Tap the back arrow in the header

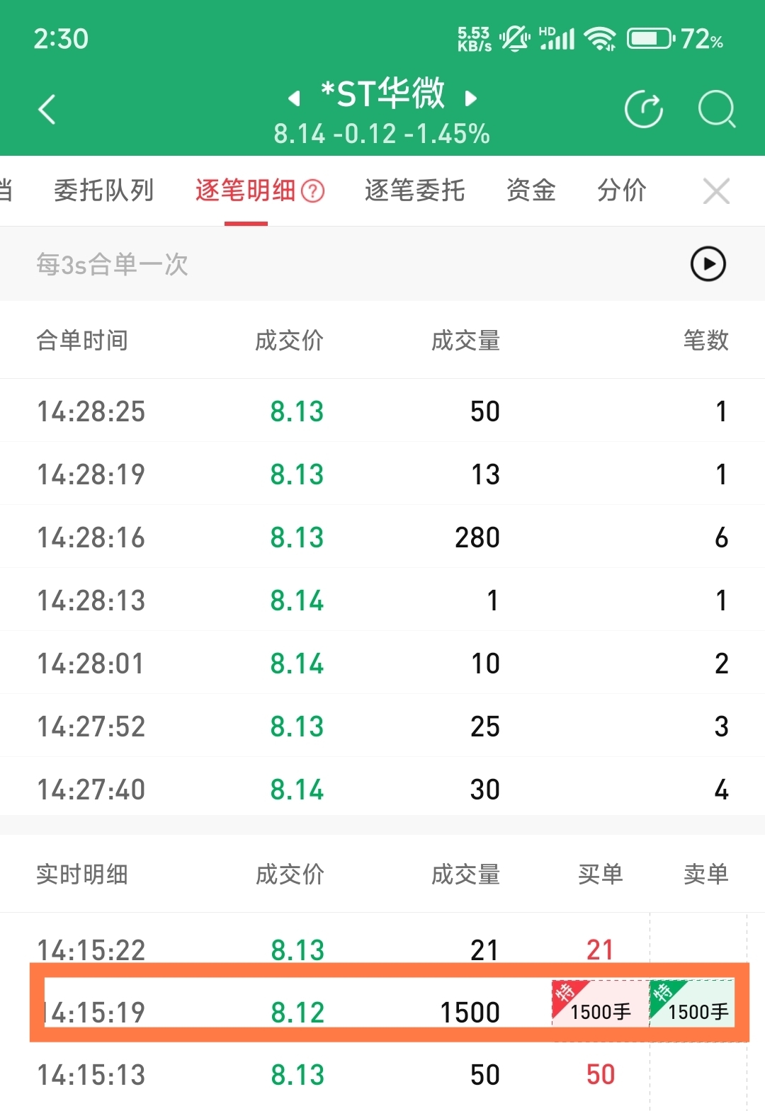(x=47, y=110)
